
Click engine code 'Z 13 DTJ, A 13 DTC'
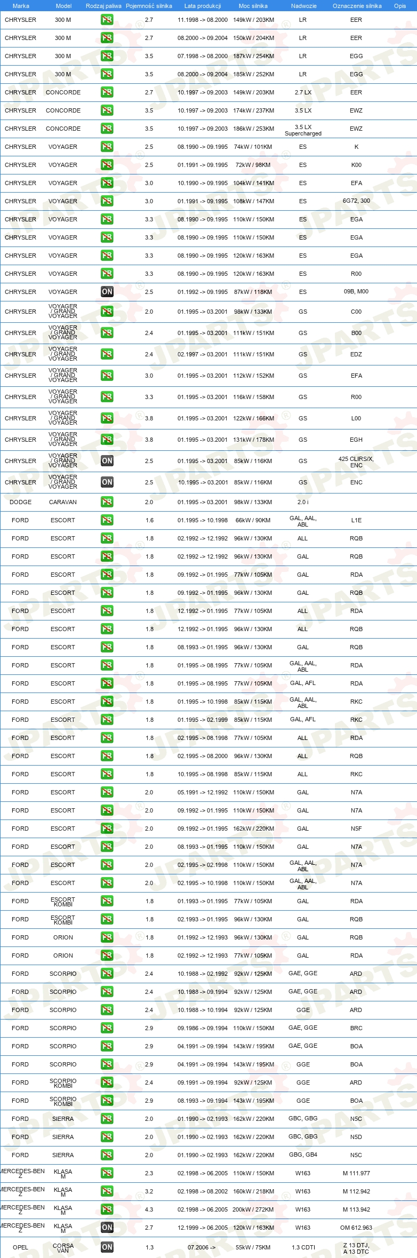[x=356, y=1247]
